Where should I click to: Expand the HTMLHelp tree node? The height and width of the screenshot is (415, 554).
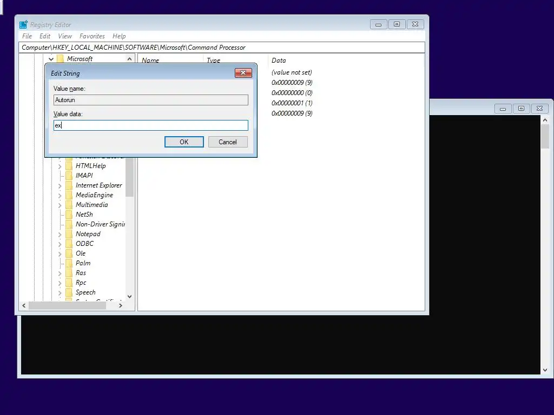point(60,166)
